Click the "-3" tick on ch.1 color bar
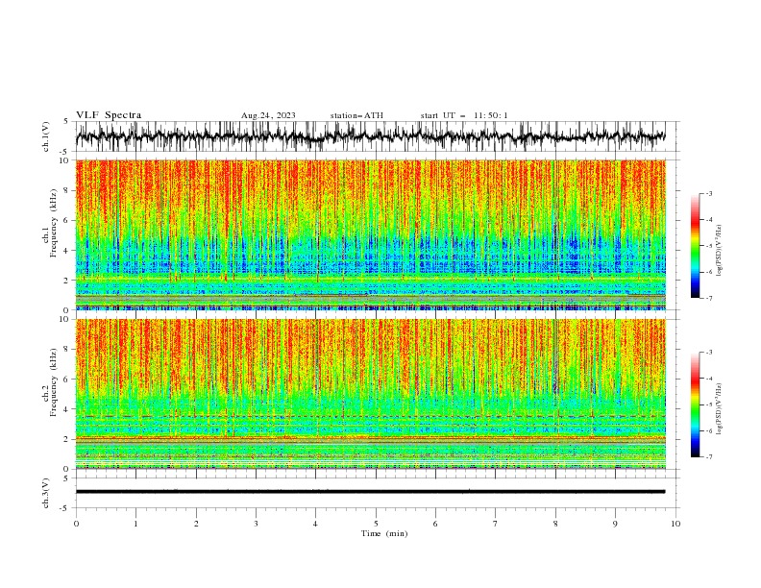The width and height of the screenshot is (761, 588). point(708,193)
